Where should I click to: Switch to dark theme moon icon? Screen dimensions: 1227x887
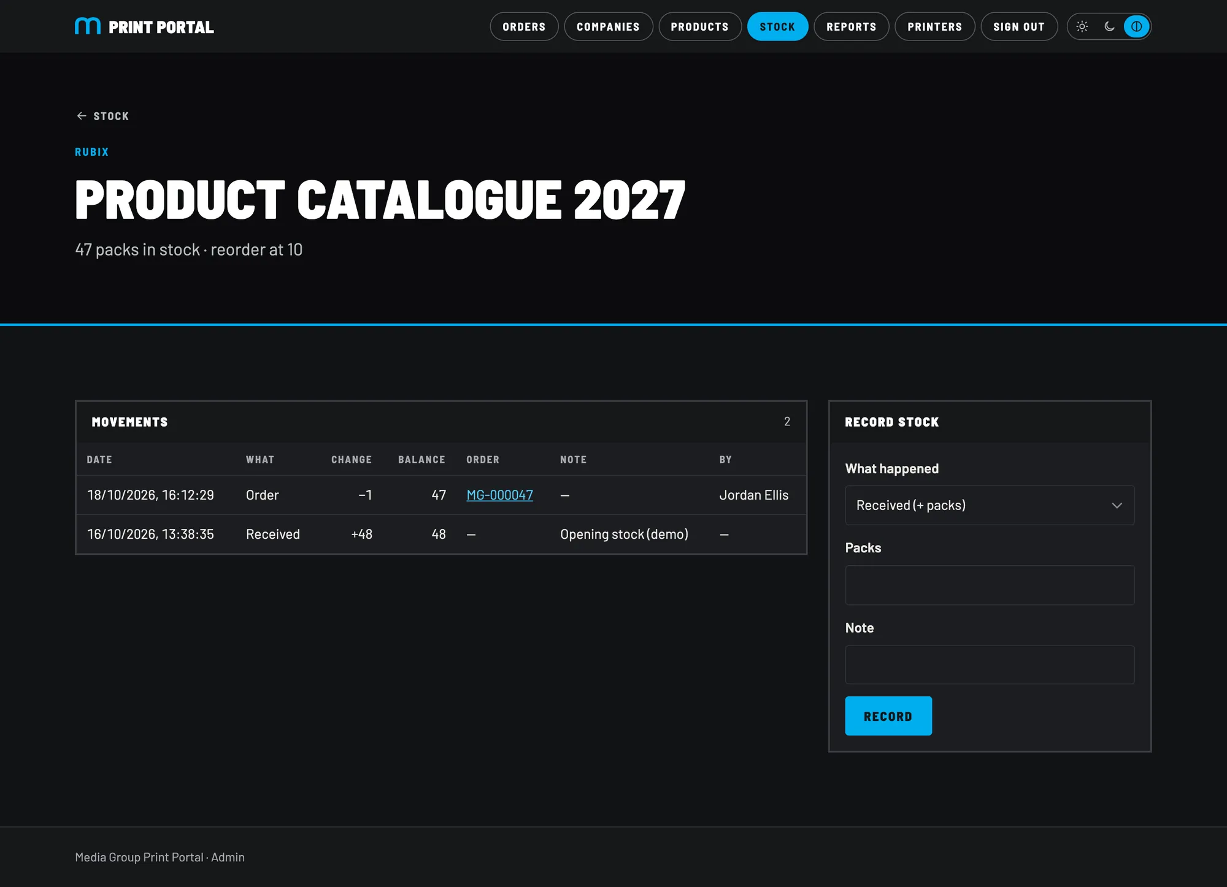1109,26
